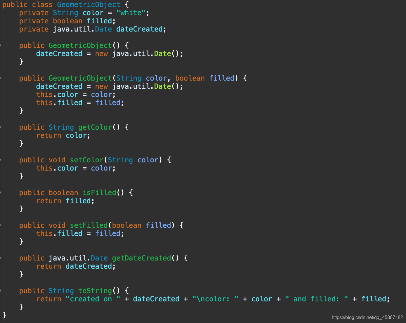
Task: Click the " and filled: " string literal
Action: (317, 299)
